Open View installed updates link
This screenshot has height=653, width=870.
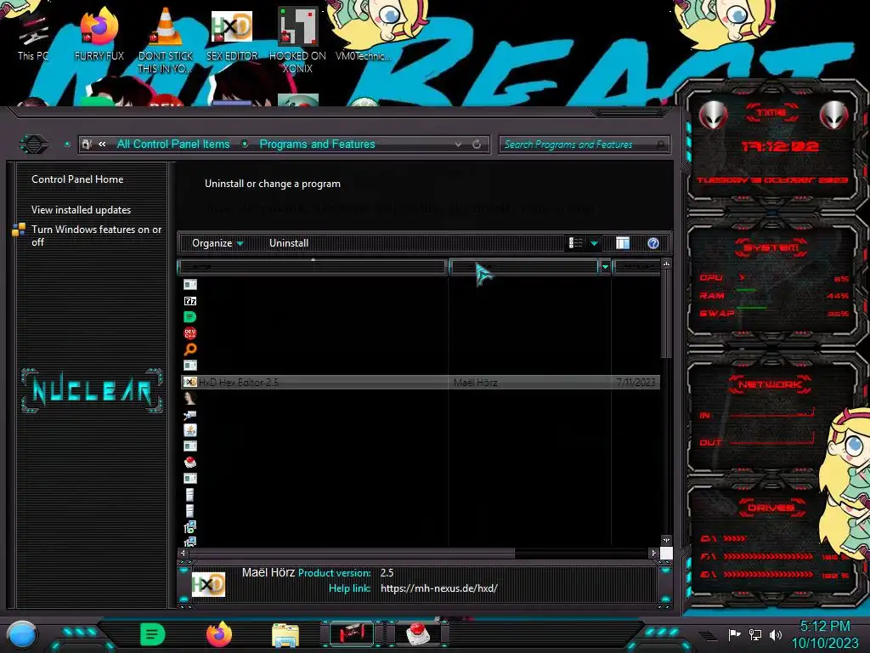(x=81, y=210)
